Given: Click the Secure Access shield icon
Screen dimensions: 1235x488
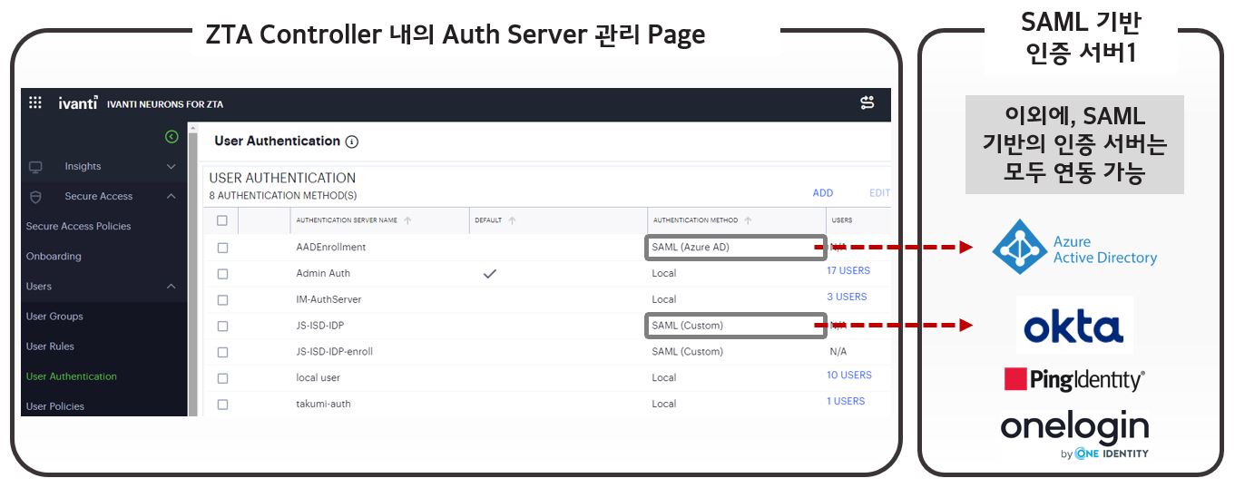Looking at the screenshot, I should pyautogui.click(x=36, y=197).
